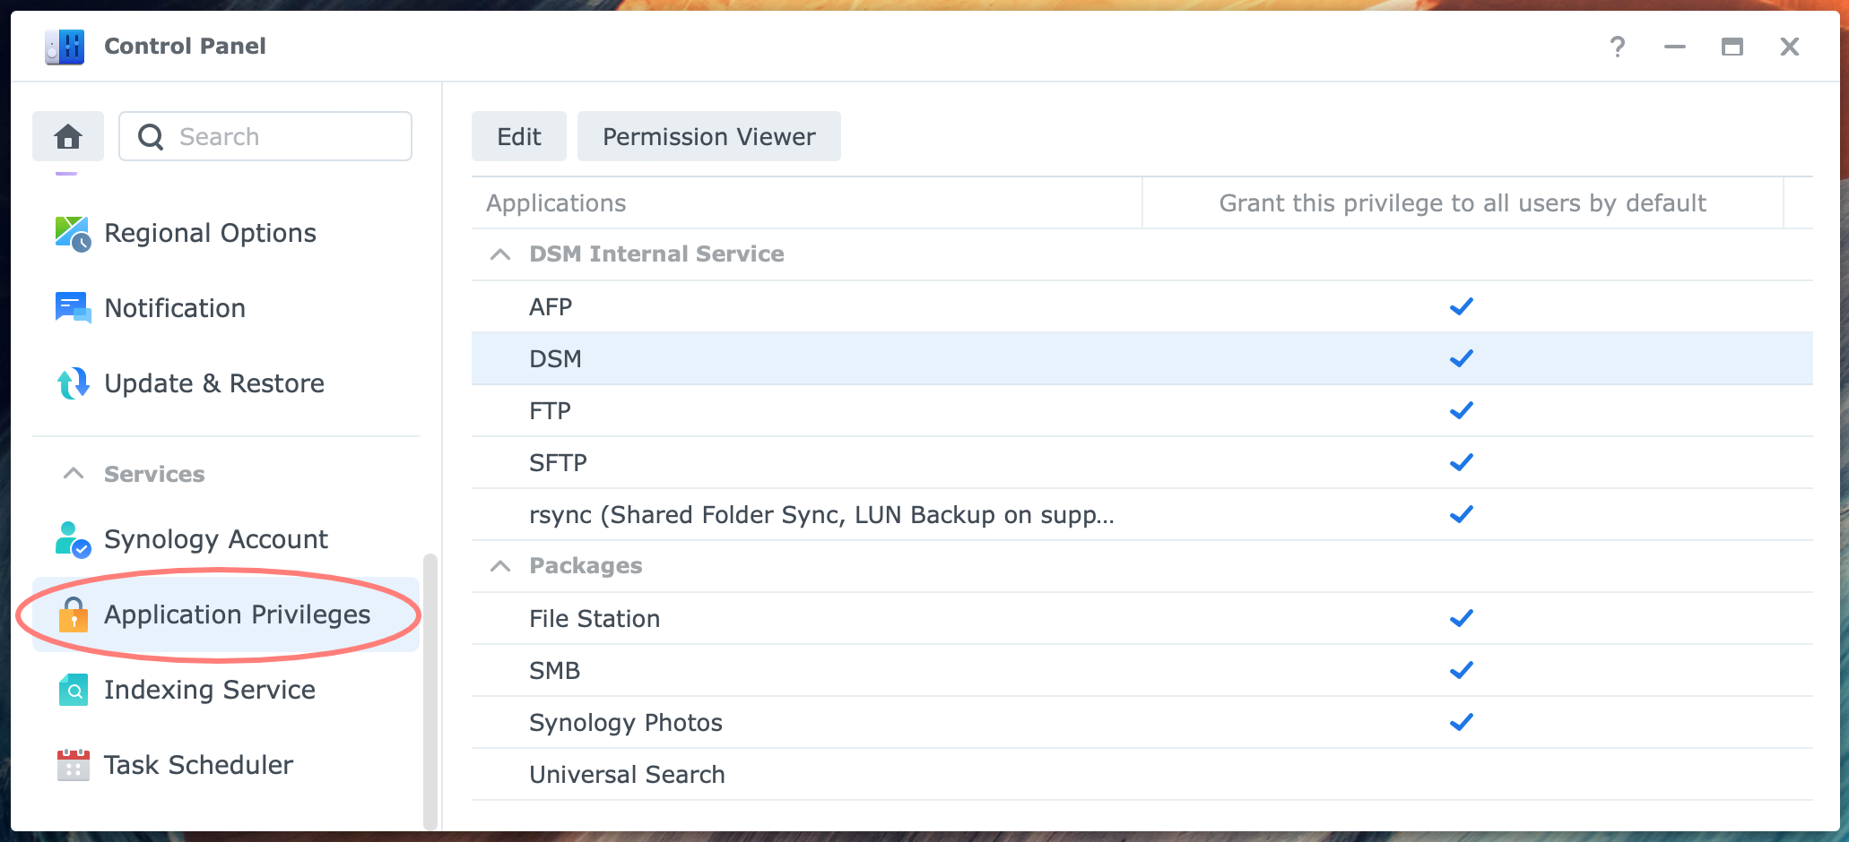Select the FTP row
1849x842 pixels.
(x=1142, y=410)
